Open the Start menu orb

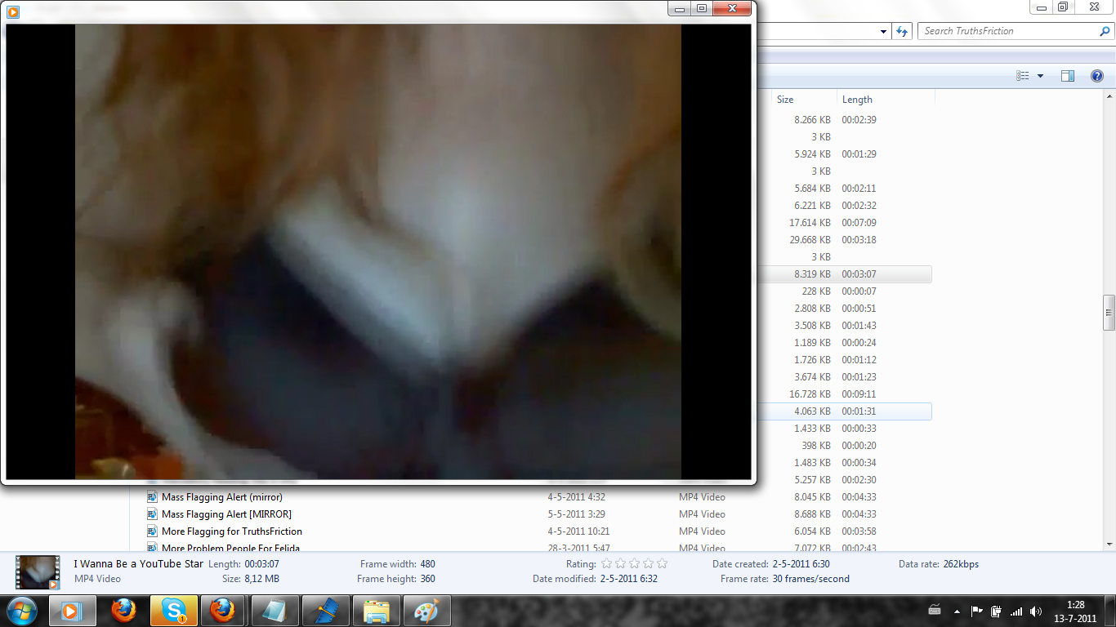22,611
